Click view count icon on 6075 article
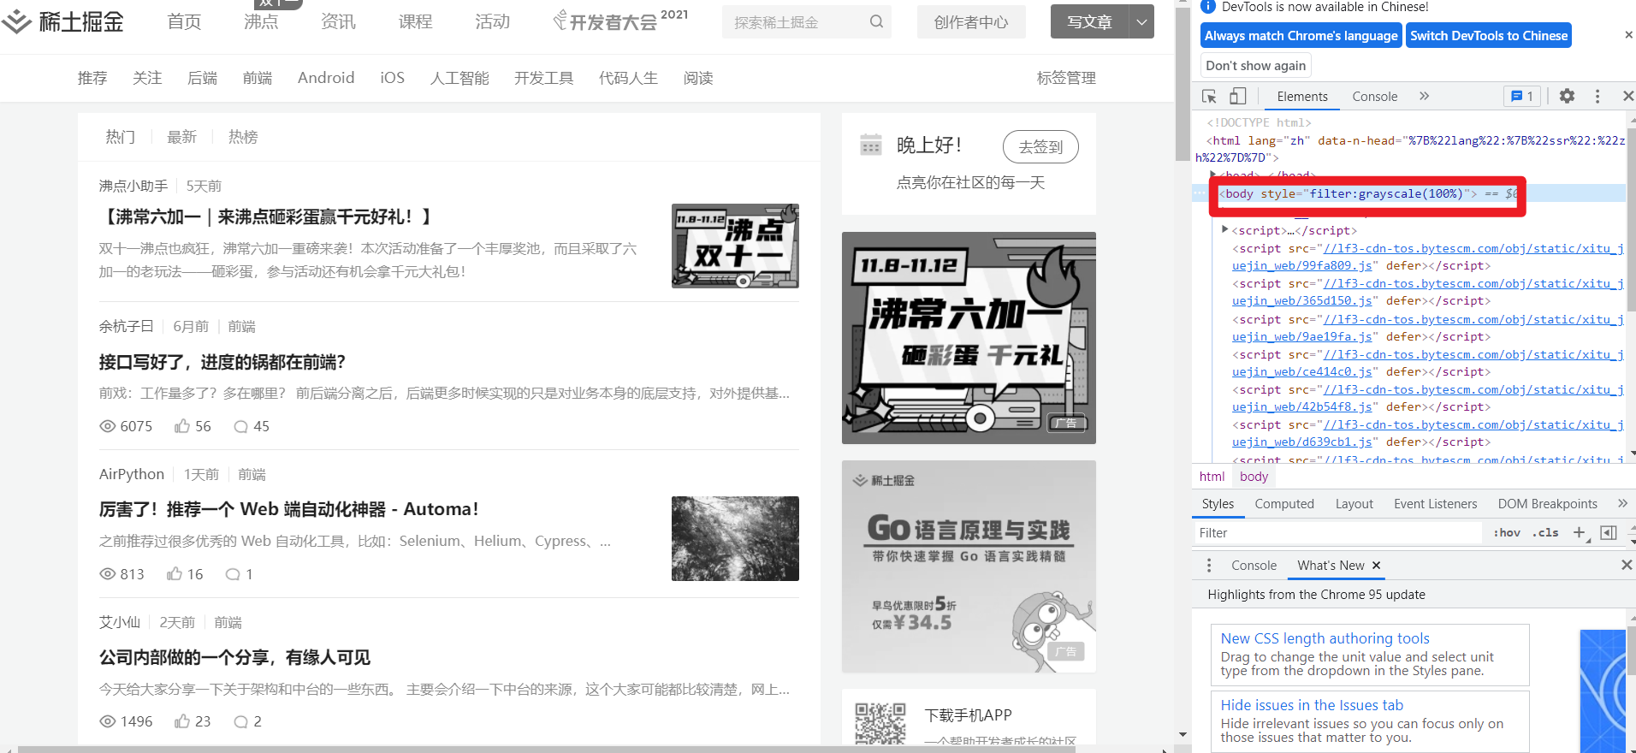Viewport: 1636px width, 753px height. (108, 426)
